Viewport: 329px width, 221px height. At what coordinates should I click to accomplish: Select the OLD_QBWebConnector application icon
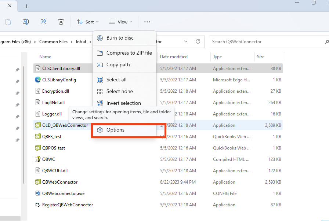(x=37, y=125)
